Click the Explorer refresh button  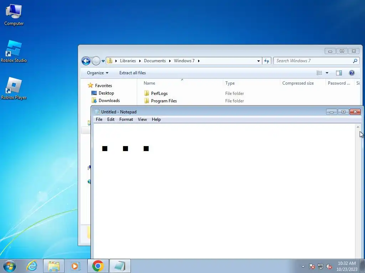267,61
